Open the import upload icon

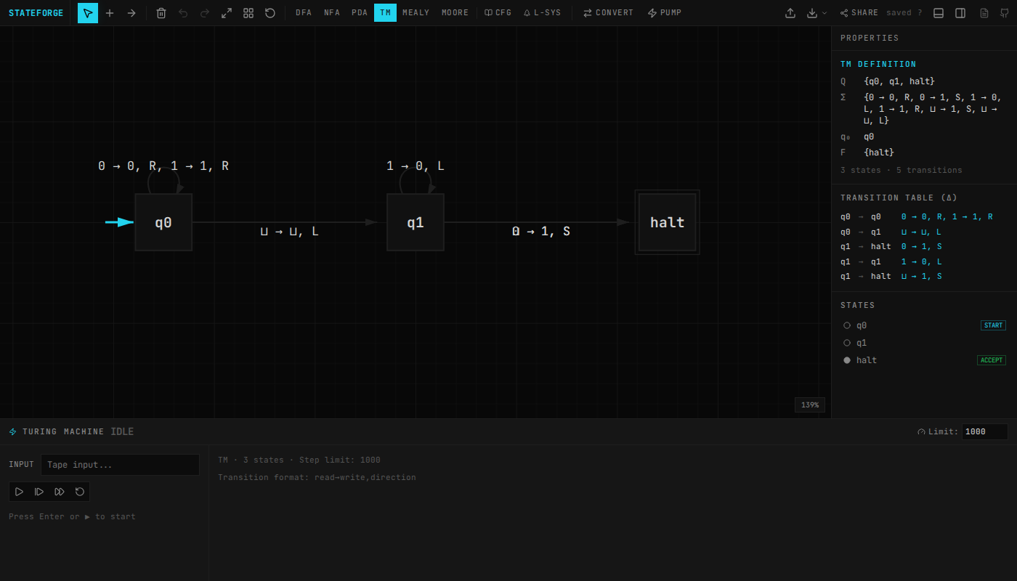click(790, 12)
